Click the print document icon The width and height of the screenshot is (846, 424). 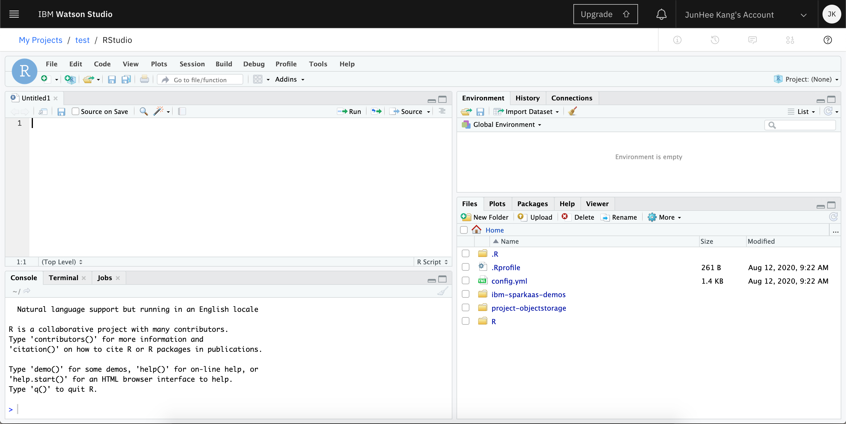pos(144,79)
